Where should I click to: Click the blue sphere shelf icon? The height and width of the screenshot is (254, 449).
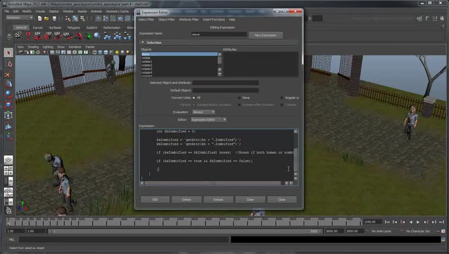coord(97,36)
